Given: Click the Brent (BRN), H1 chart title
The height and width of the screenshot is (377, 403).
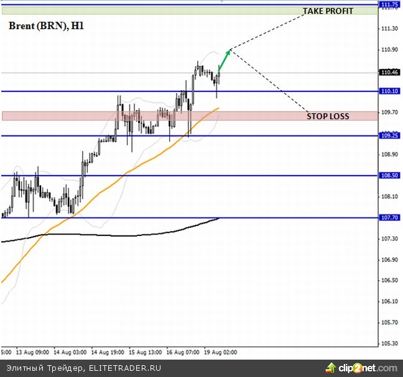Looking at the screenshot, I should tap(47, 26).
